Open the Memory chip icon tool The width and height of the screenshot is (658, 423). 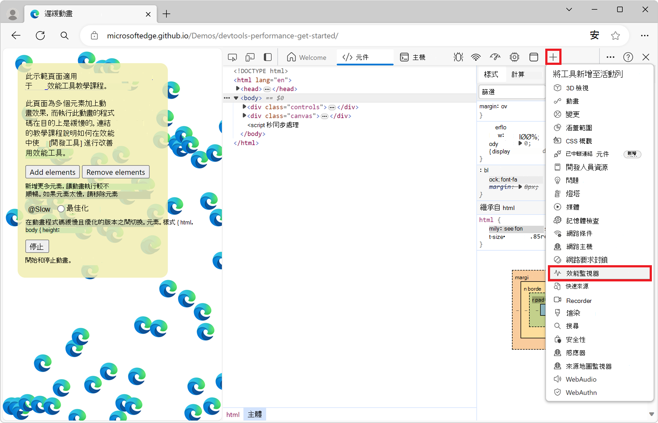[515, 57]
